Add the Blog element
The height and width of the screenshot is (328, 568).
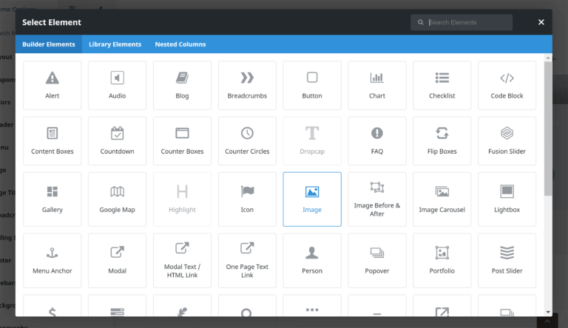point(182,86)
